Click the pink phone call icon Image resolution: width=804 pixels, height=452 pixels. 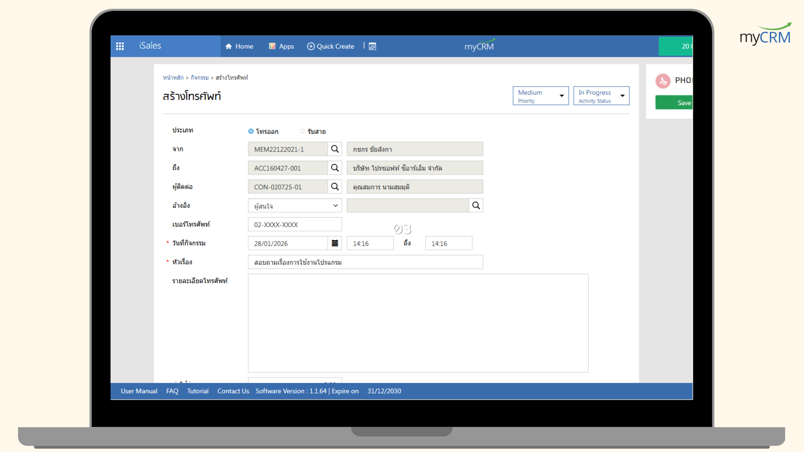(663, 80)
